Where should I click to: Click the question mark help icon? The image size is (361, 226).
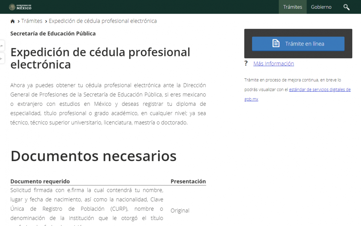pos(246,63)
